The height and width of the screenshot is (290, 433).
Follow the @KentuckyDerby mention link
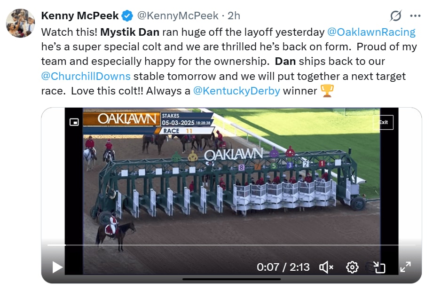pyautogui.click(x=236, y=91)
